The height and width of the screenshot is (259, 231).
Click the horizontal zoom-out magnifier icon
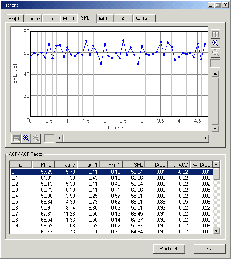tap(36, 138)
